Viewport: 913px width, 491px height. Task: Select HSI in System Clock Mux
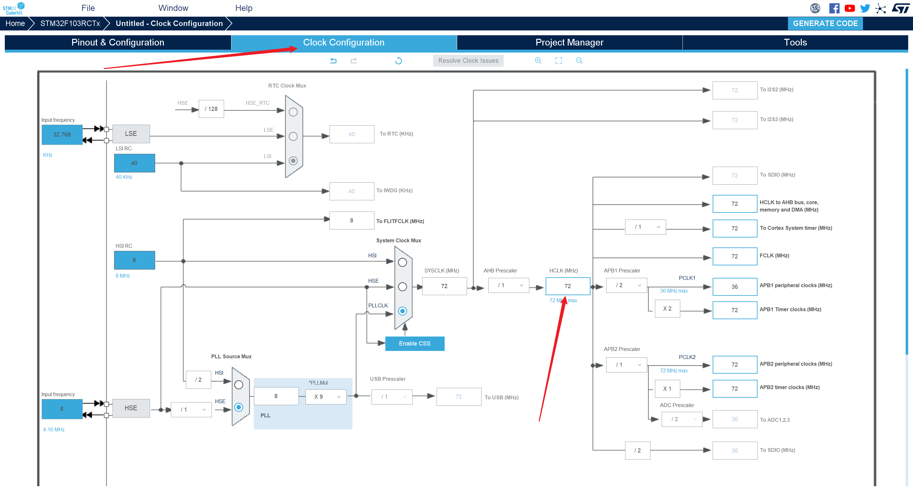[x=402, y=262]
